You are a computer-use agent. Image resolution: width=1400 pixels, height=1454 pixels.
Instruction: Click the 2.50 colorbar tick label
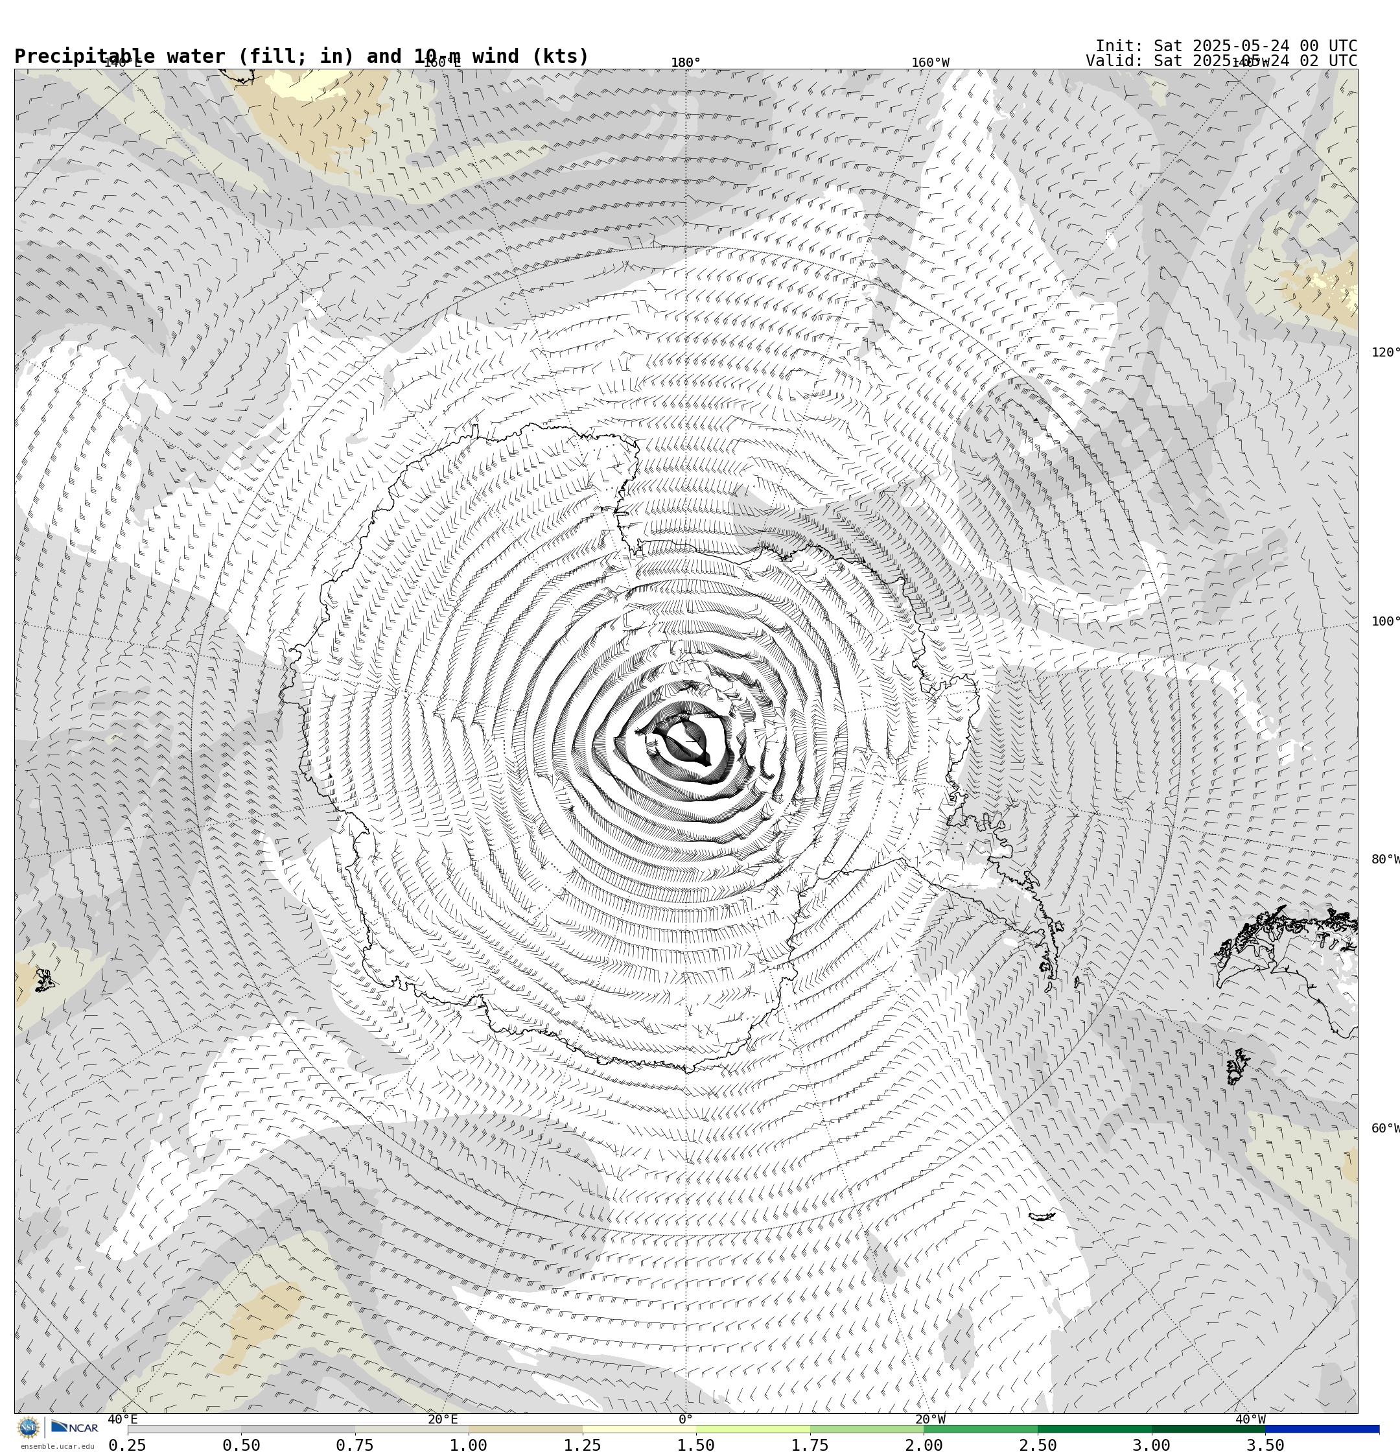click(1038, 1445)
